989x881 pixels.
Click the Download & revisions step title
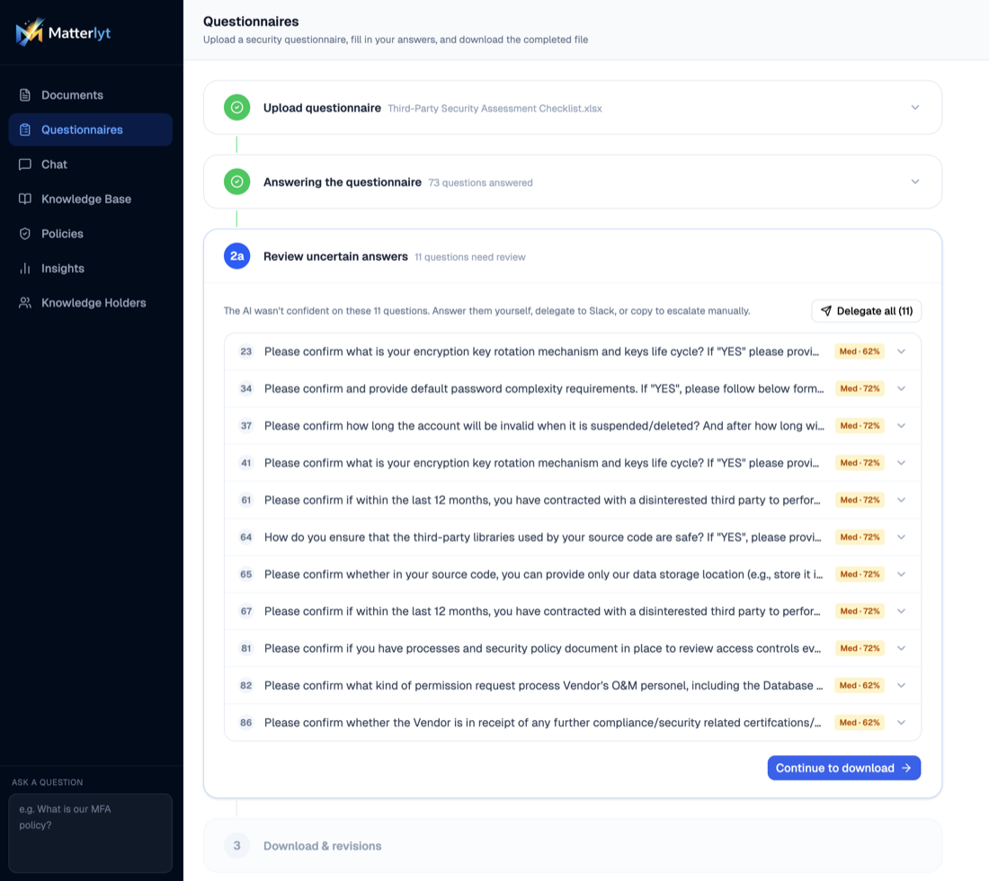(x=322, y=846)
